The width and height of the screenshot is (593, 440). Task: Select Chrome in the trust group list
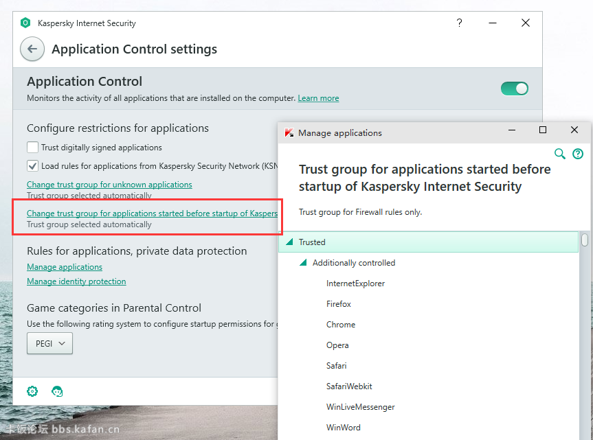[341, 325]
